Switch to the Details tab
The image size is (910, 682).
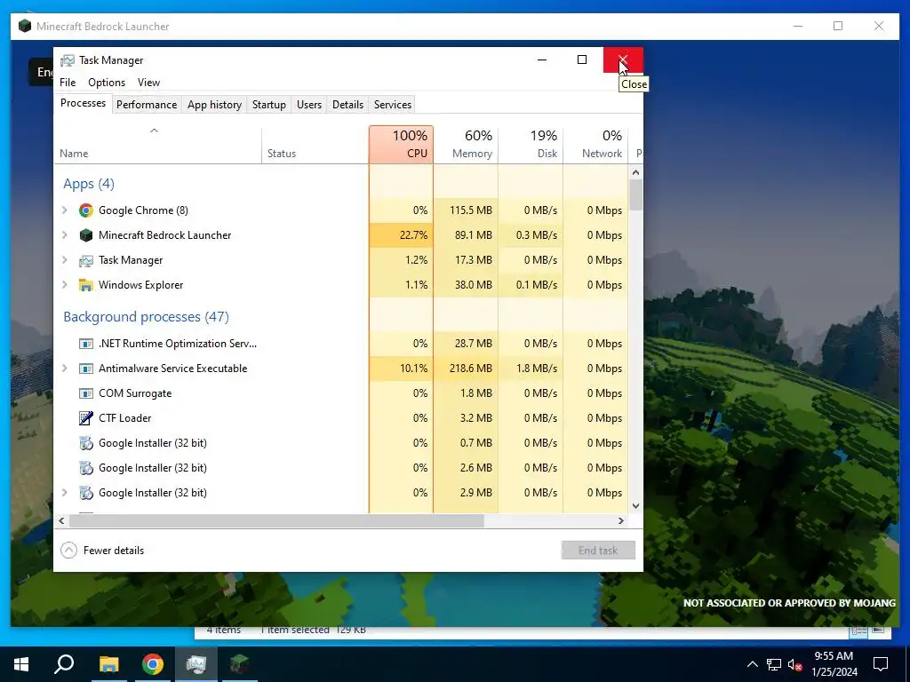pos(347,105)
